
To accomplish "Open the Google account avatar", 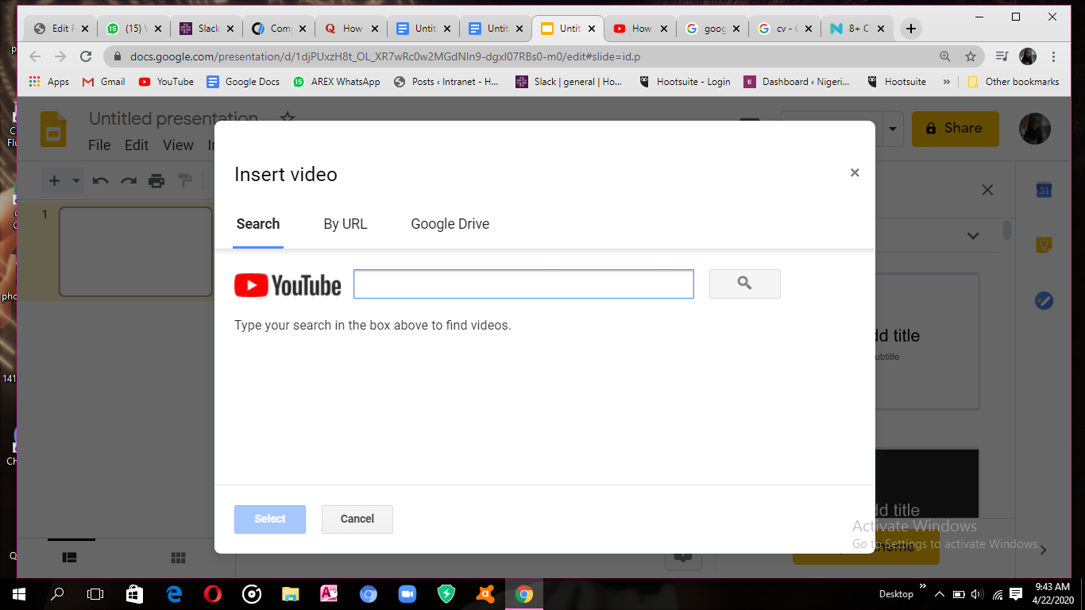I will [x=1035, y=129].
